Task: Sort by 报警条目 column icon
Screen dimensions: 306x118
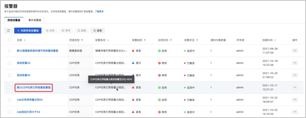Action: [108, 40]
